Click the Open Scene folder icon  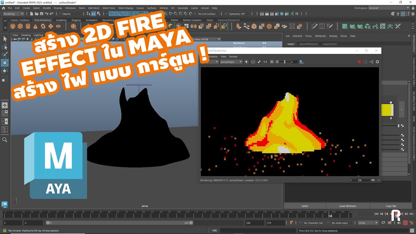(36, 14)
